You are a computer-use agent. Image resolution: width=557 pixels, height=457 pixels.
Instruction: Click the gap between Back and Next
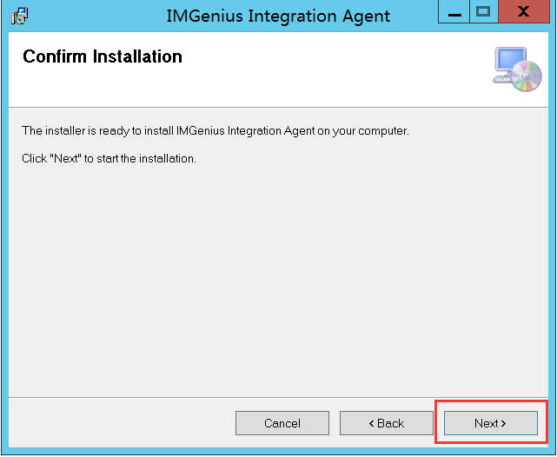click(x=439, y=423)
